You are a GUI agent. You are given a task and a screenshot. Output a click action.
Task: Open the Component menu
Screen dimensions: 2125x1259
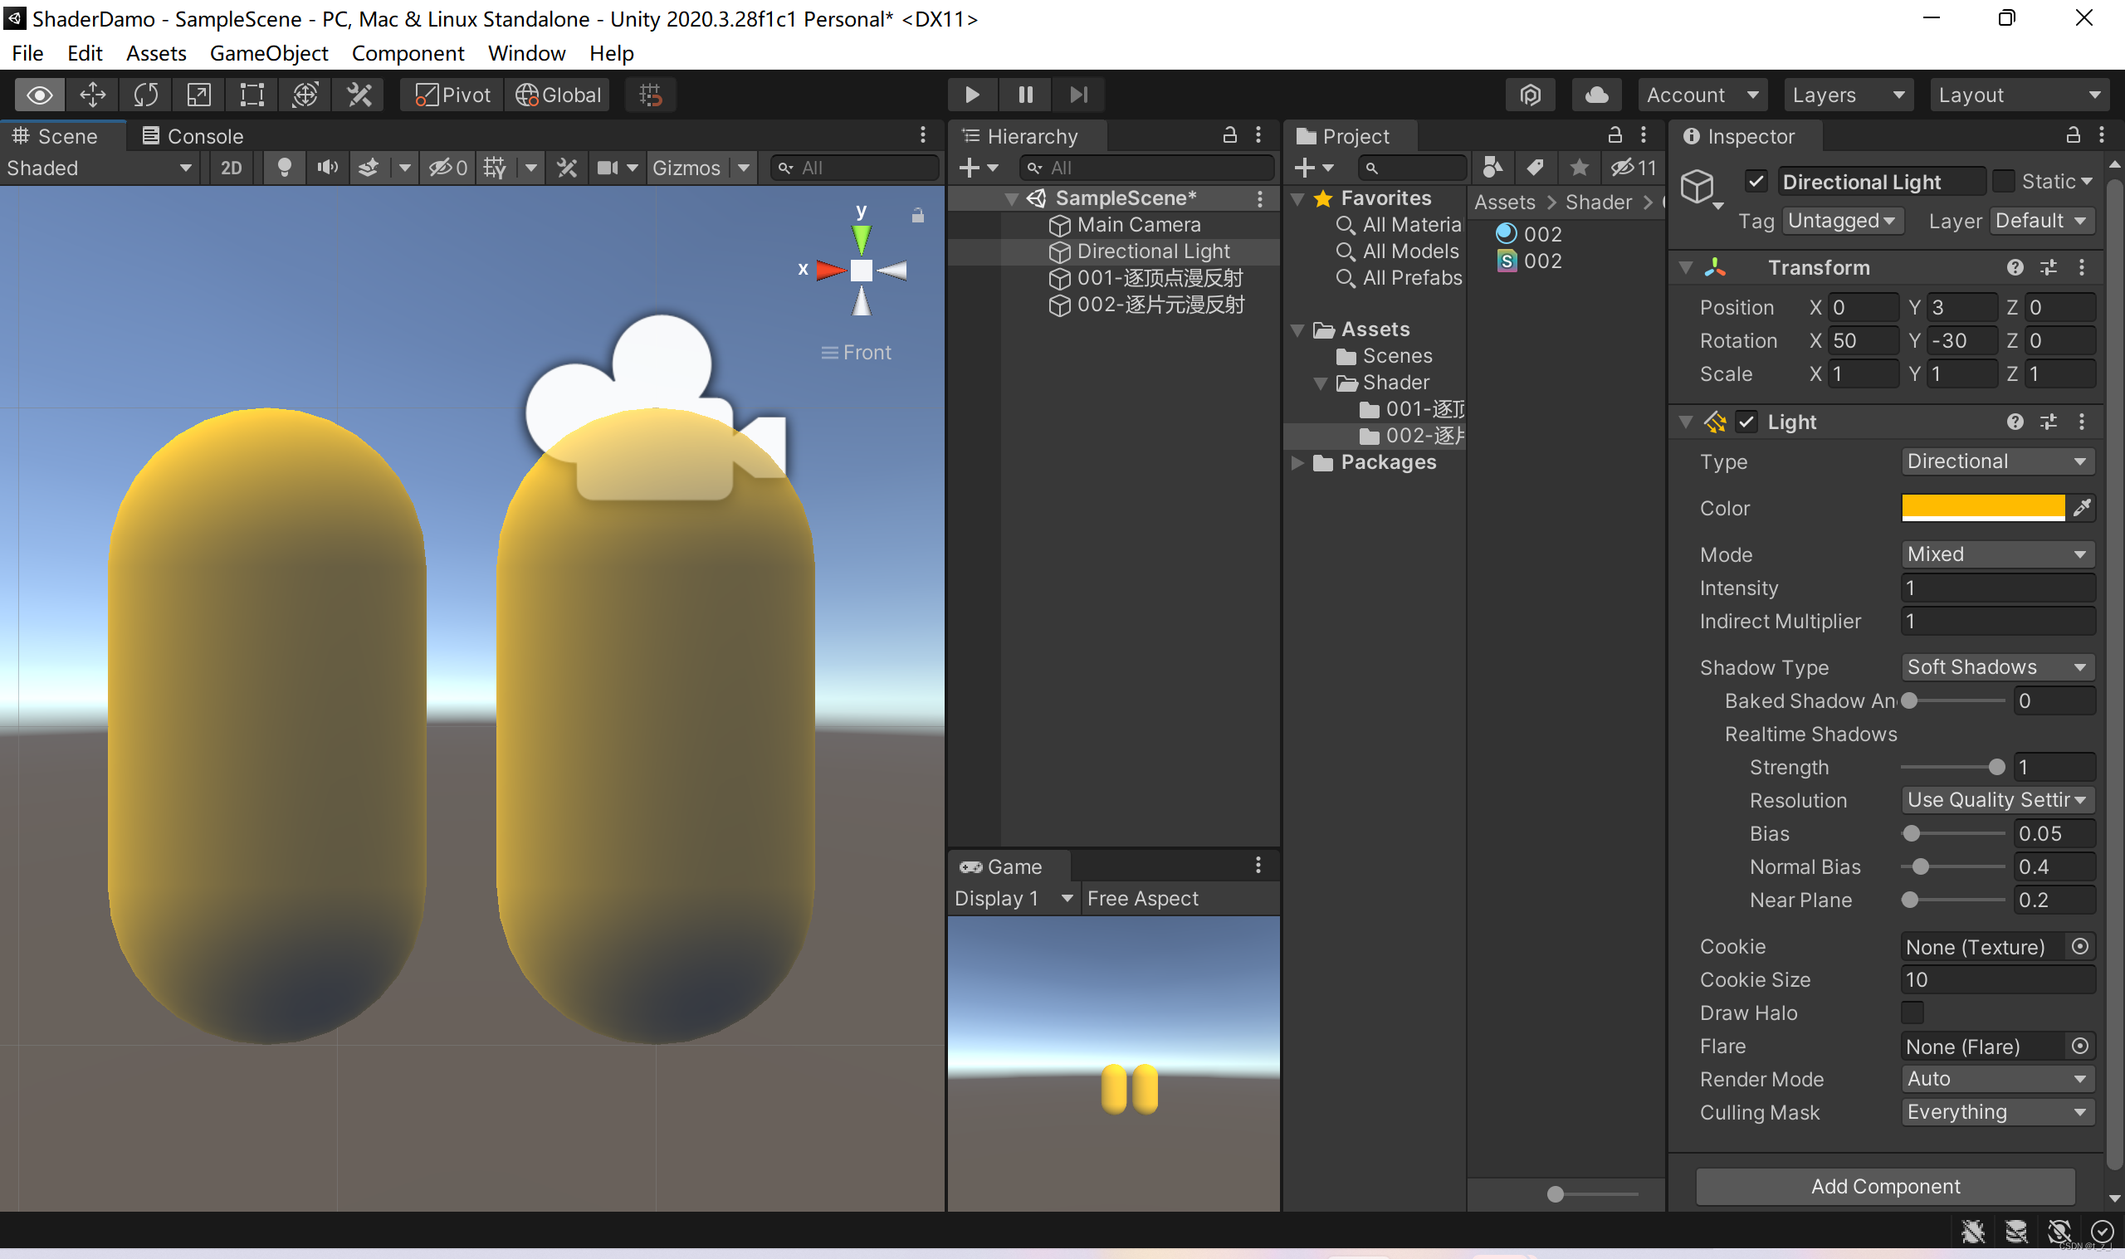coord(408,53)
